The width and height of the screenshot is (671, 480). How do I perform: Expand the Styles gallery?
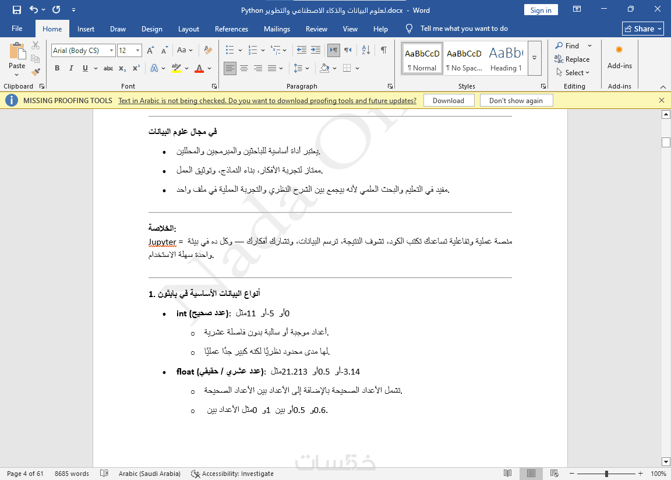pos(535,58)
